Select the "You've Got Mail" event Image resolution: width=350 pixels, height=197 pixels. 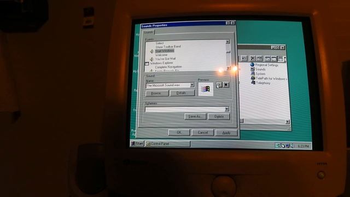(165, 59)
